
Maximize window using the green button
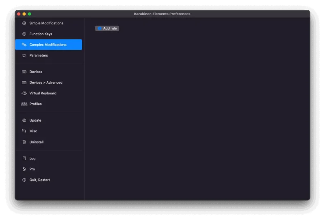30,14
